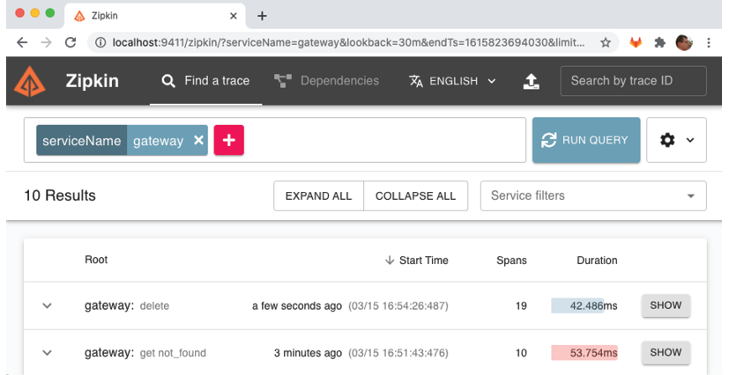Sort by Start Time column header
The width and height of the screenshot is (729, 375).
tap(417, 261)
